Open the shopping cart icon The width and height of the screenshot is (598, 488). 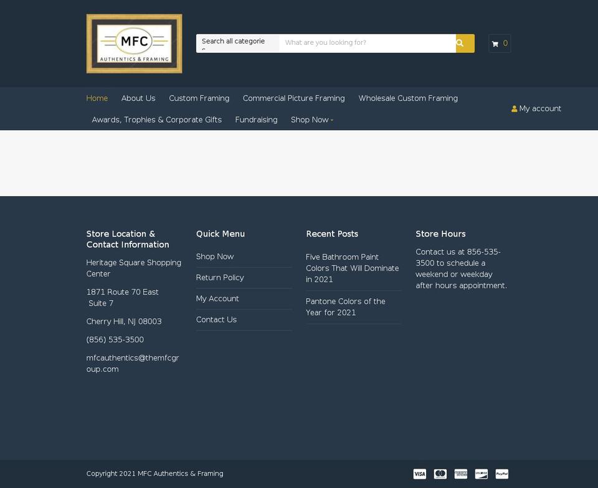[x=495, y=44]
